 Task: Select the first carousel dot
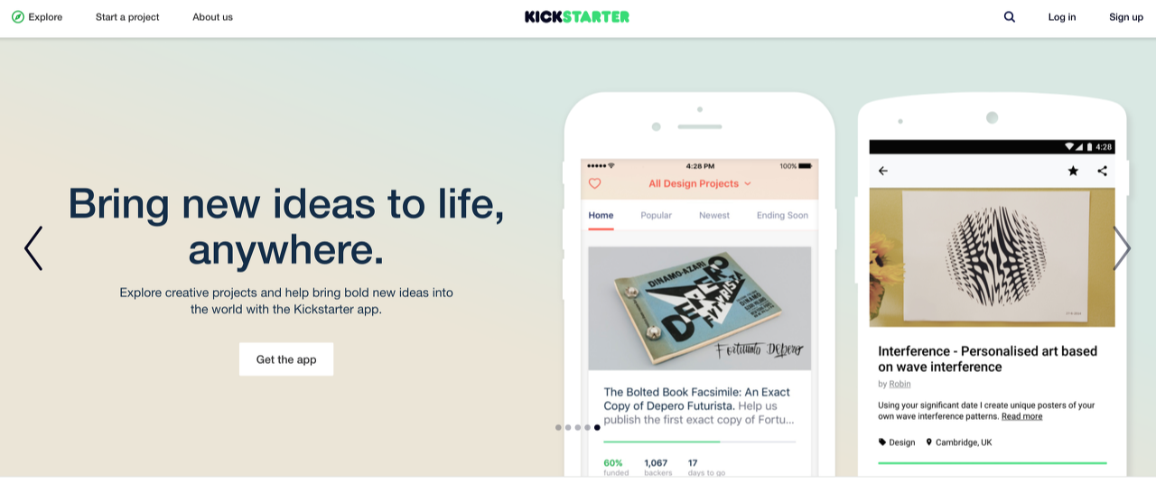(x=558, y=427)
